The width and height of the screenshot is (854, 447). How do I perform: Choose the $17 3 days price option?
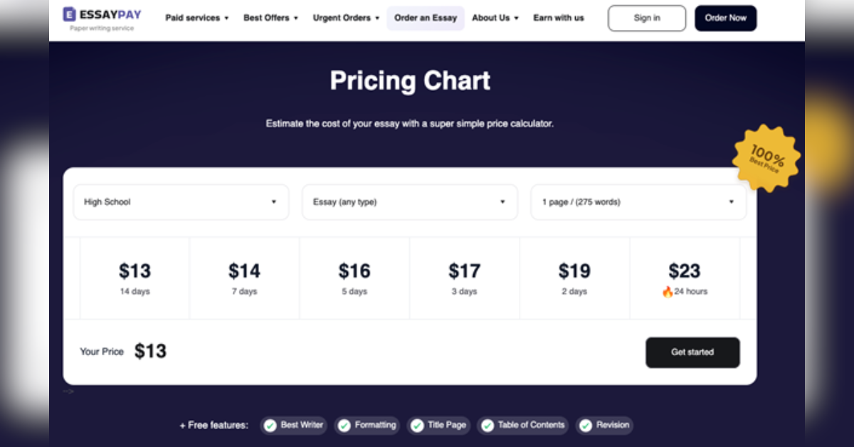(465, 278)
